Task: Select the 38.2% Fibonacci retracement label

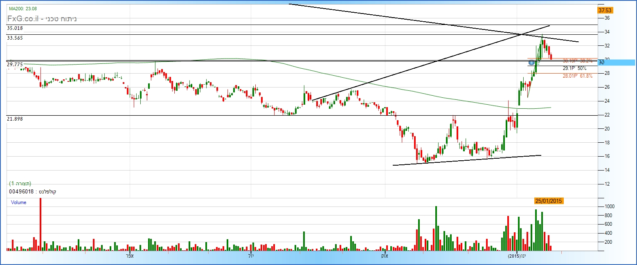Action: pyautogui.click(x=577, y=60)
